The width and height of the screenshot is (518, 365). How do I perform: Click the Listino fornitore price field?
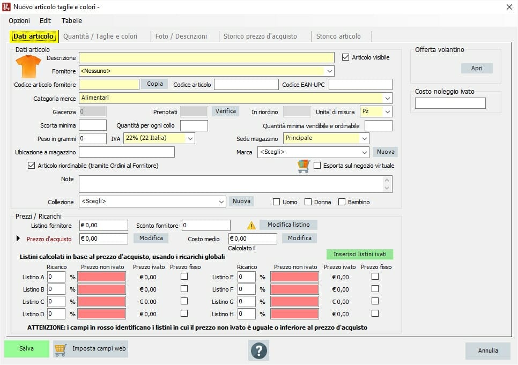point(103,225)
